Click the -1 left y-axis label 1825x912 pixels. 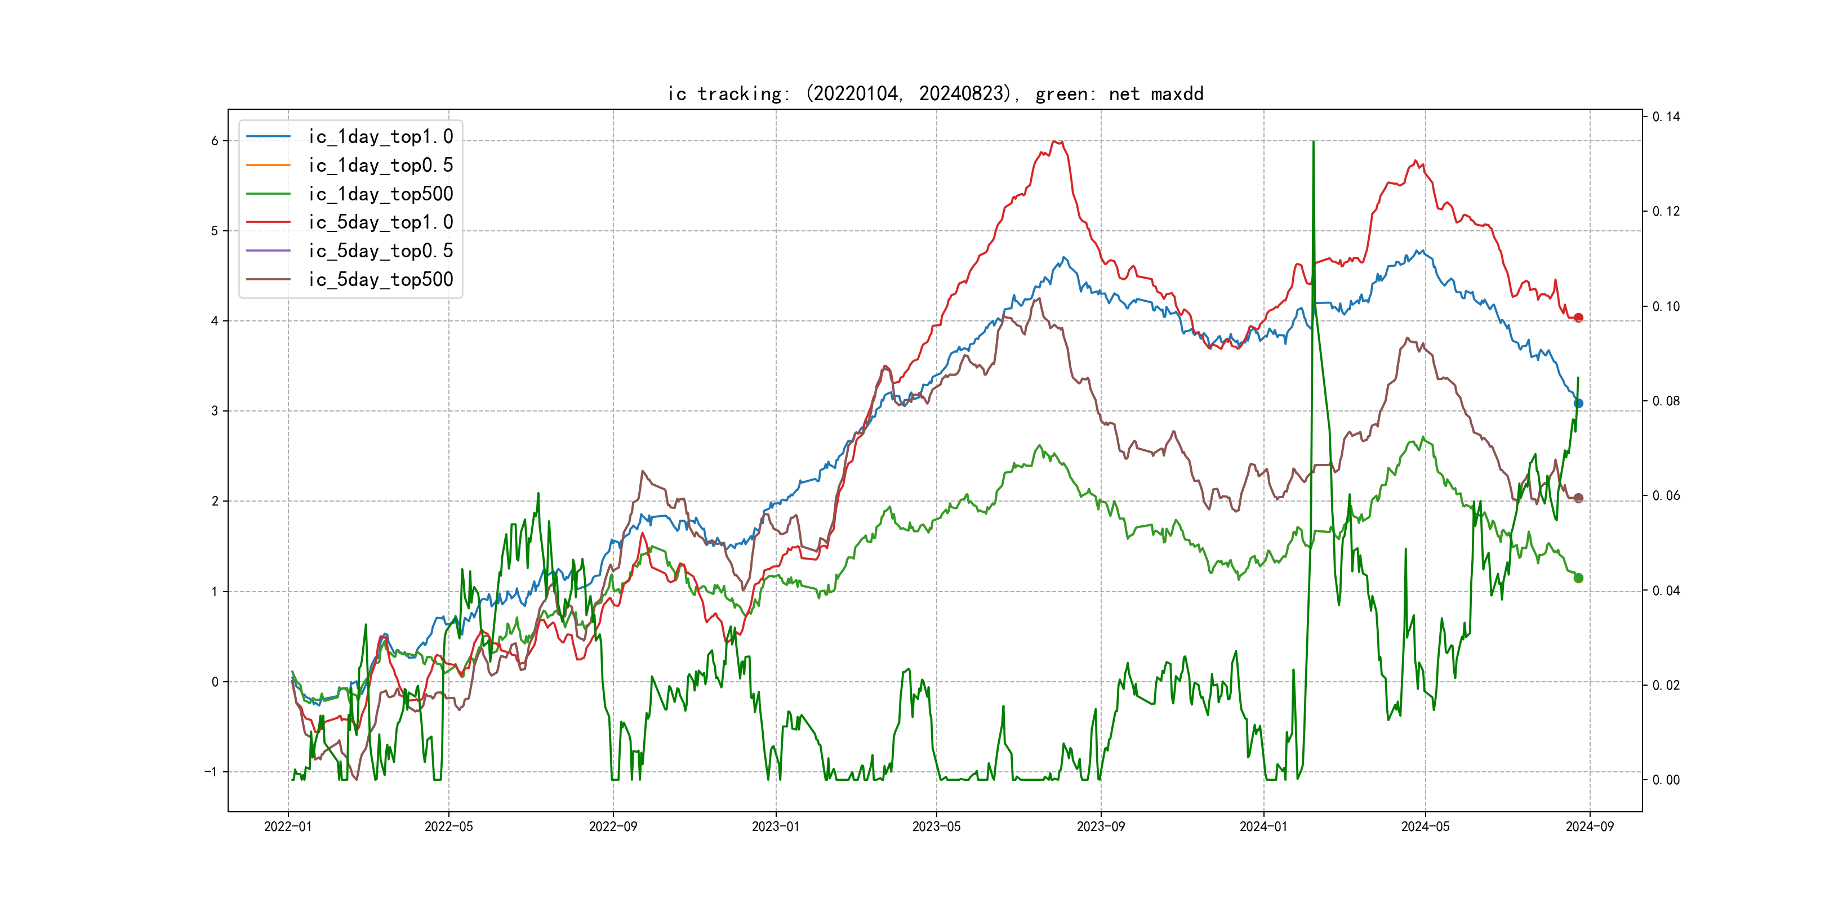click(x=211, y=772)
